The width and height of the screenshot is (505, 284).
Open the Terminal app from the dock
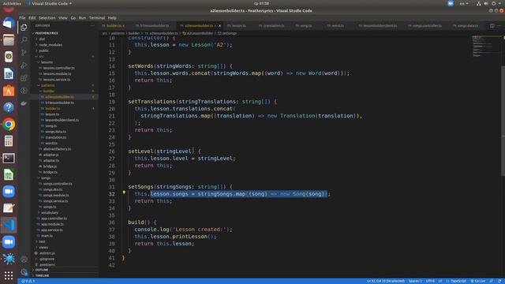(9, 158)
